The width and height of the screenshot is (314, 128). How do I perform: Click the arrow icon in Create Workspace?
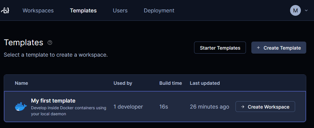pyautogui.click(x=243, y=107)
